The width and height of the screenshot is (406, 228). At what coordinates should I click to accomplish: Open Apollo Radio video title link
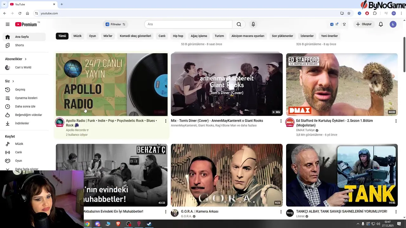coord(111,123)
